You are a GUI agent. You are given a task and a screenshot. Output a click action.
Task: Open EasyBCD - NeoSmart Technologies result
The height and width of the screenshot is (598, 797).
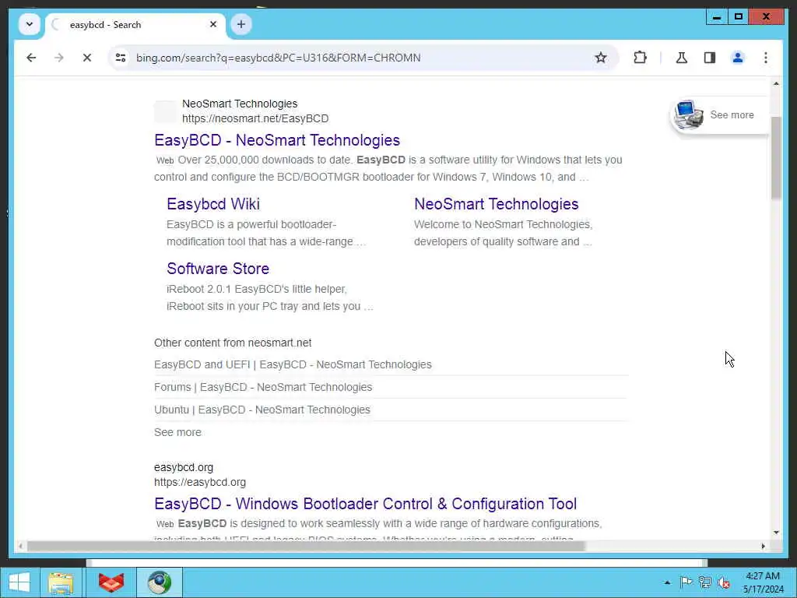[277, 140]
